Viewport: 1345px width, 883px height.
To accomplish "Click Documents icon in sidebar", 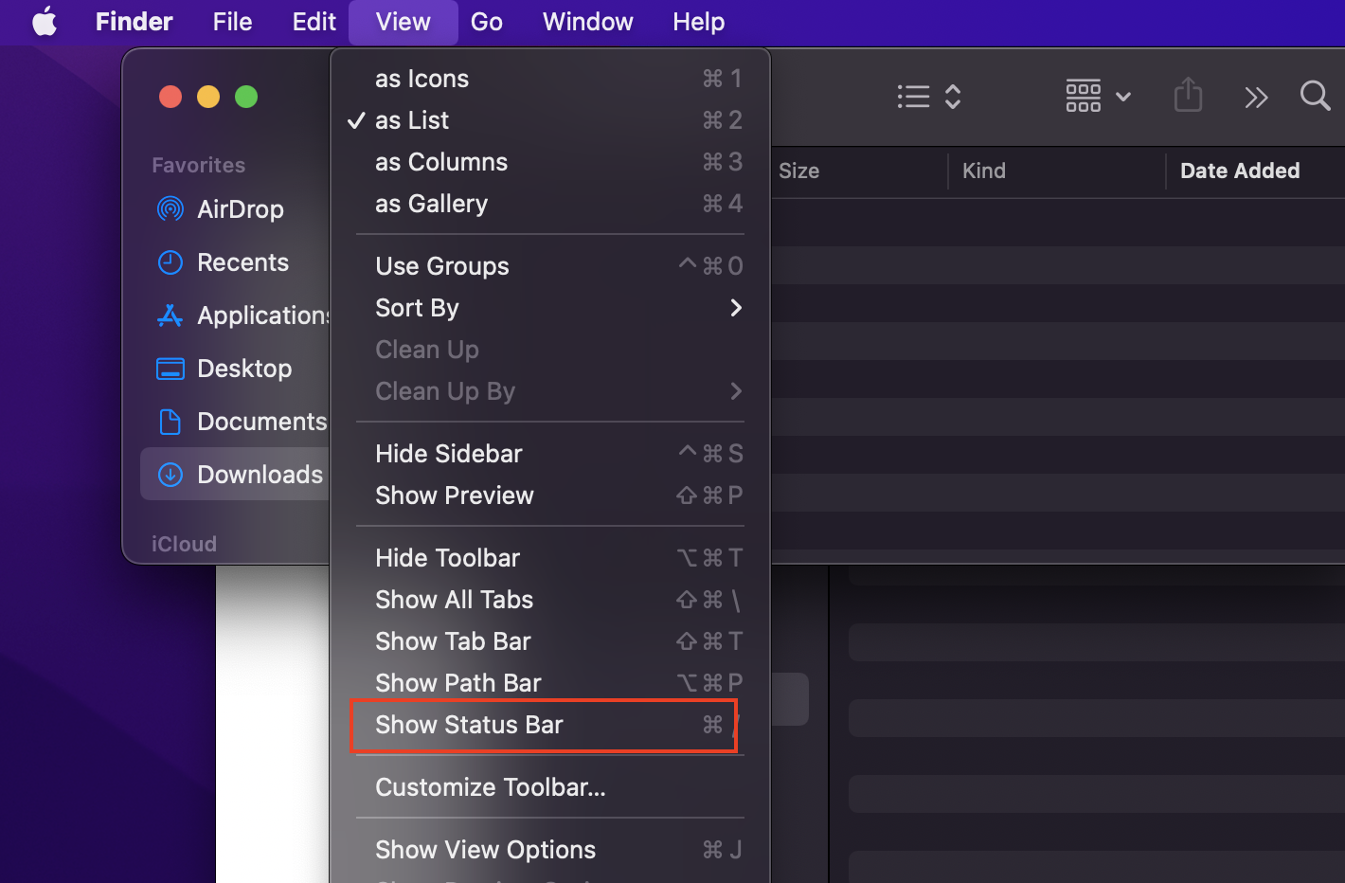I will coord(170,422).
